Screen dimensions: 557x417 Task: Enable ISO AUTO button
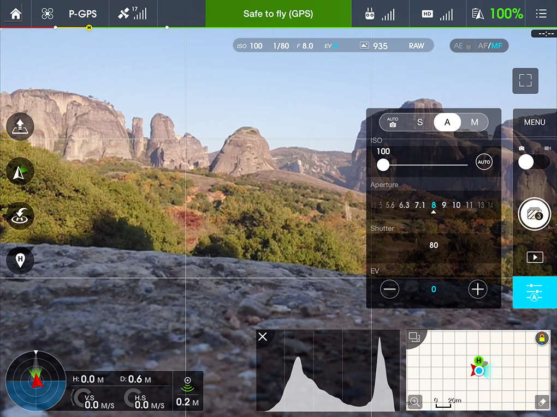tap(484, 162)
